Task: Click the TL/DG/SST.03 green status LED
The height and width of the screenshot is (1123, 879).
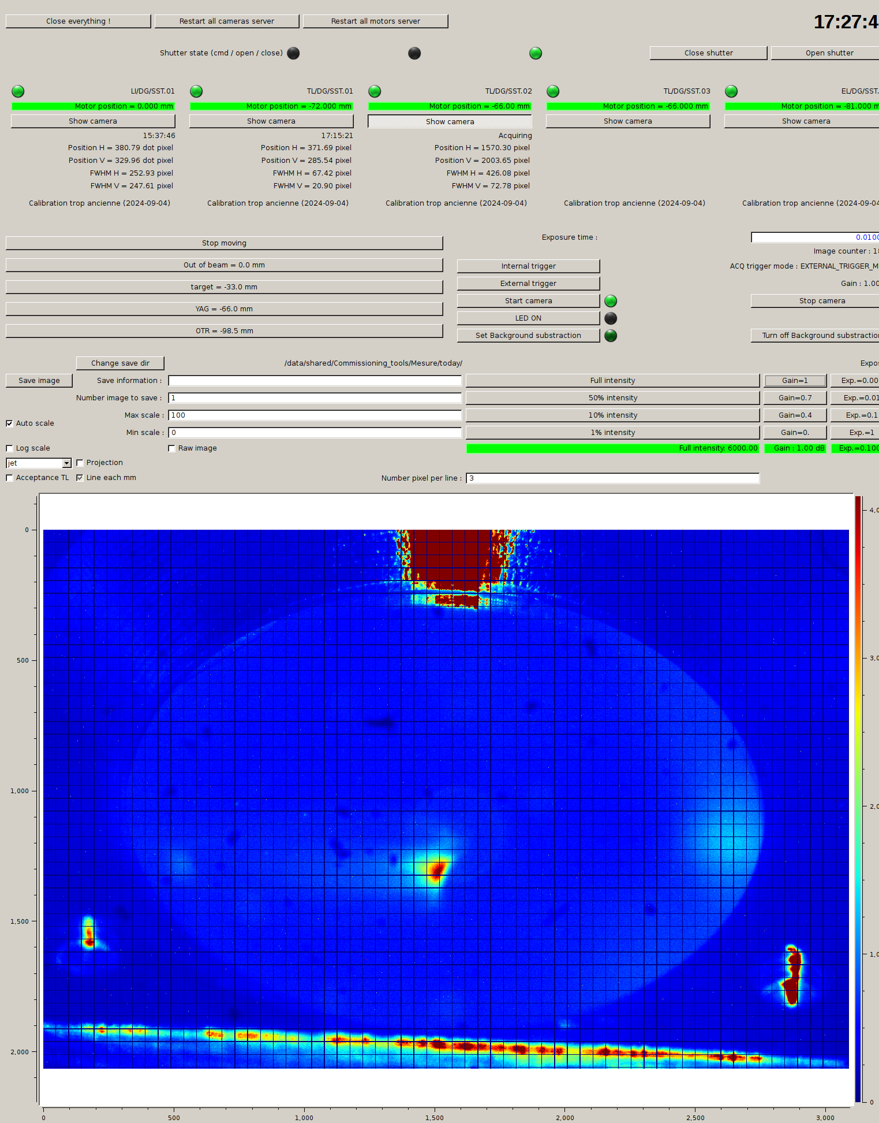Action: [553, 91]
